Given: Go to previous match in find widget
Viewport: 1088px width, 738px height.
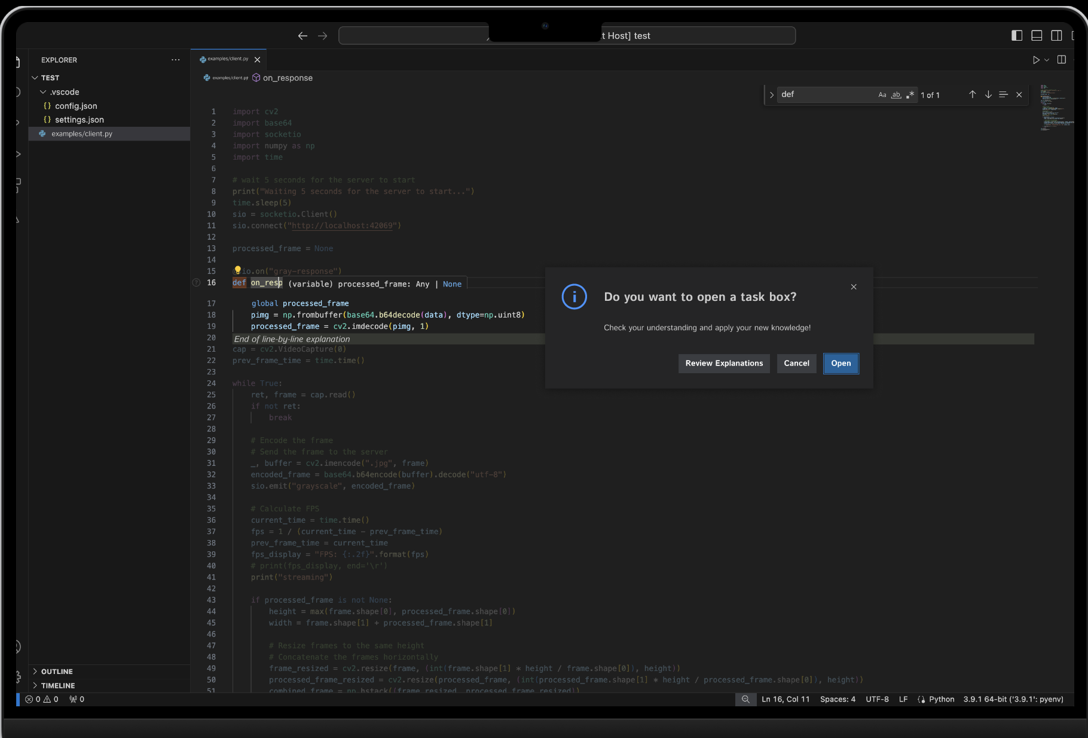Looking at the screenshot, I should point(973,94).
